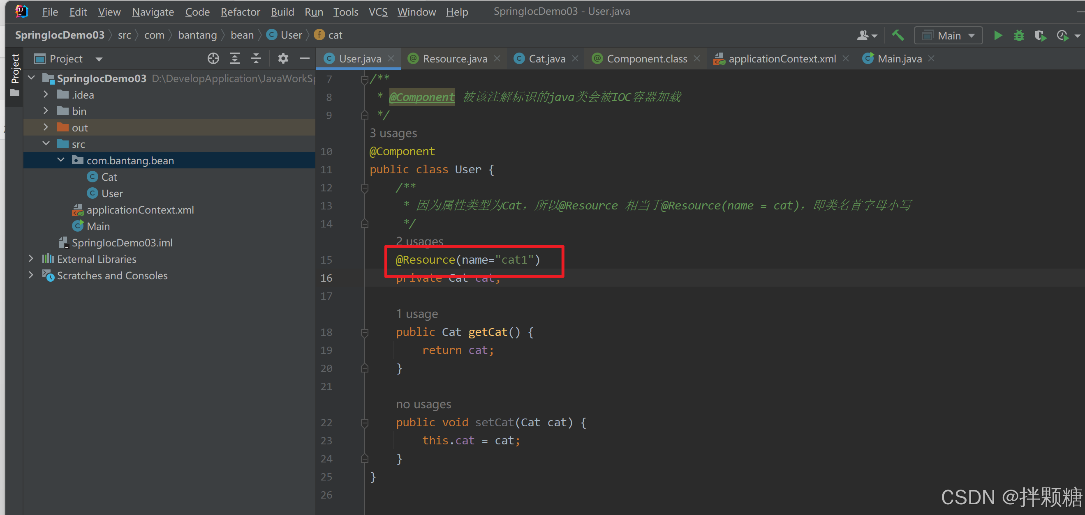Click the green Run button
Screen dimensions: 1085x515
click(x=997, y=35)
